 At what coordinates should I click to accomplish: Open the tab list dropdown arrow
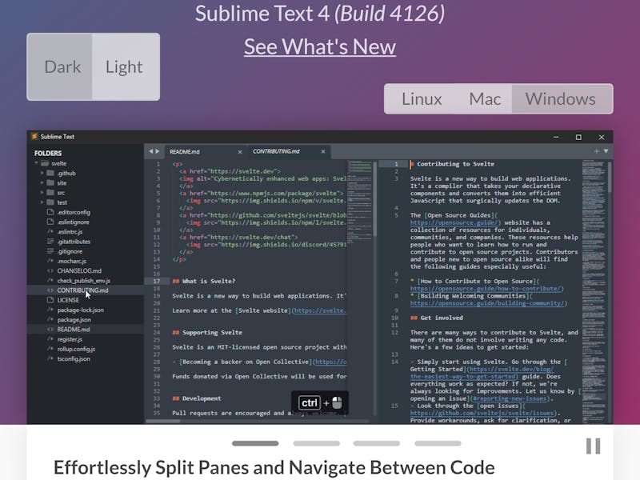(606, 150)
